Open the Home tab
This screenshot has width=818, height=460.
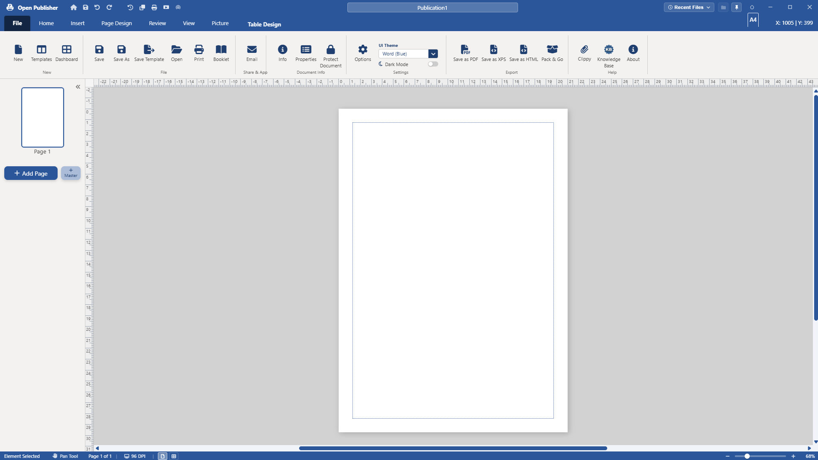click(46, 23)
